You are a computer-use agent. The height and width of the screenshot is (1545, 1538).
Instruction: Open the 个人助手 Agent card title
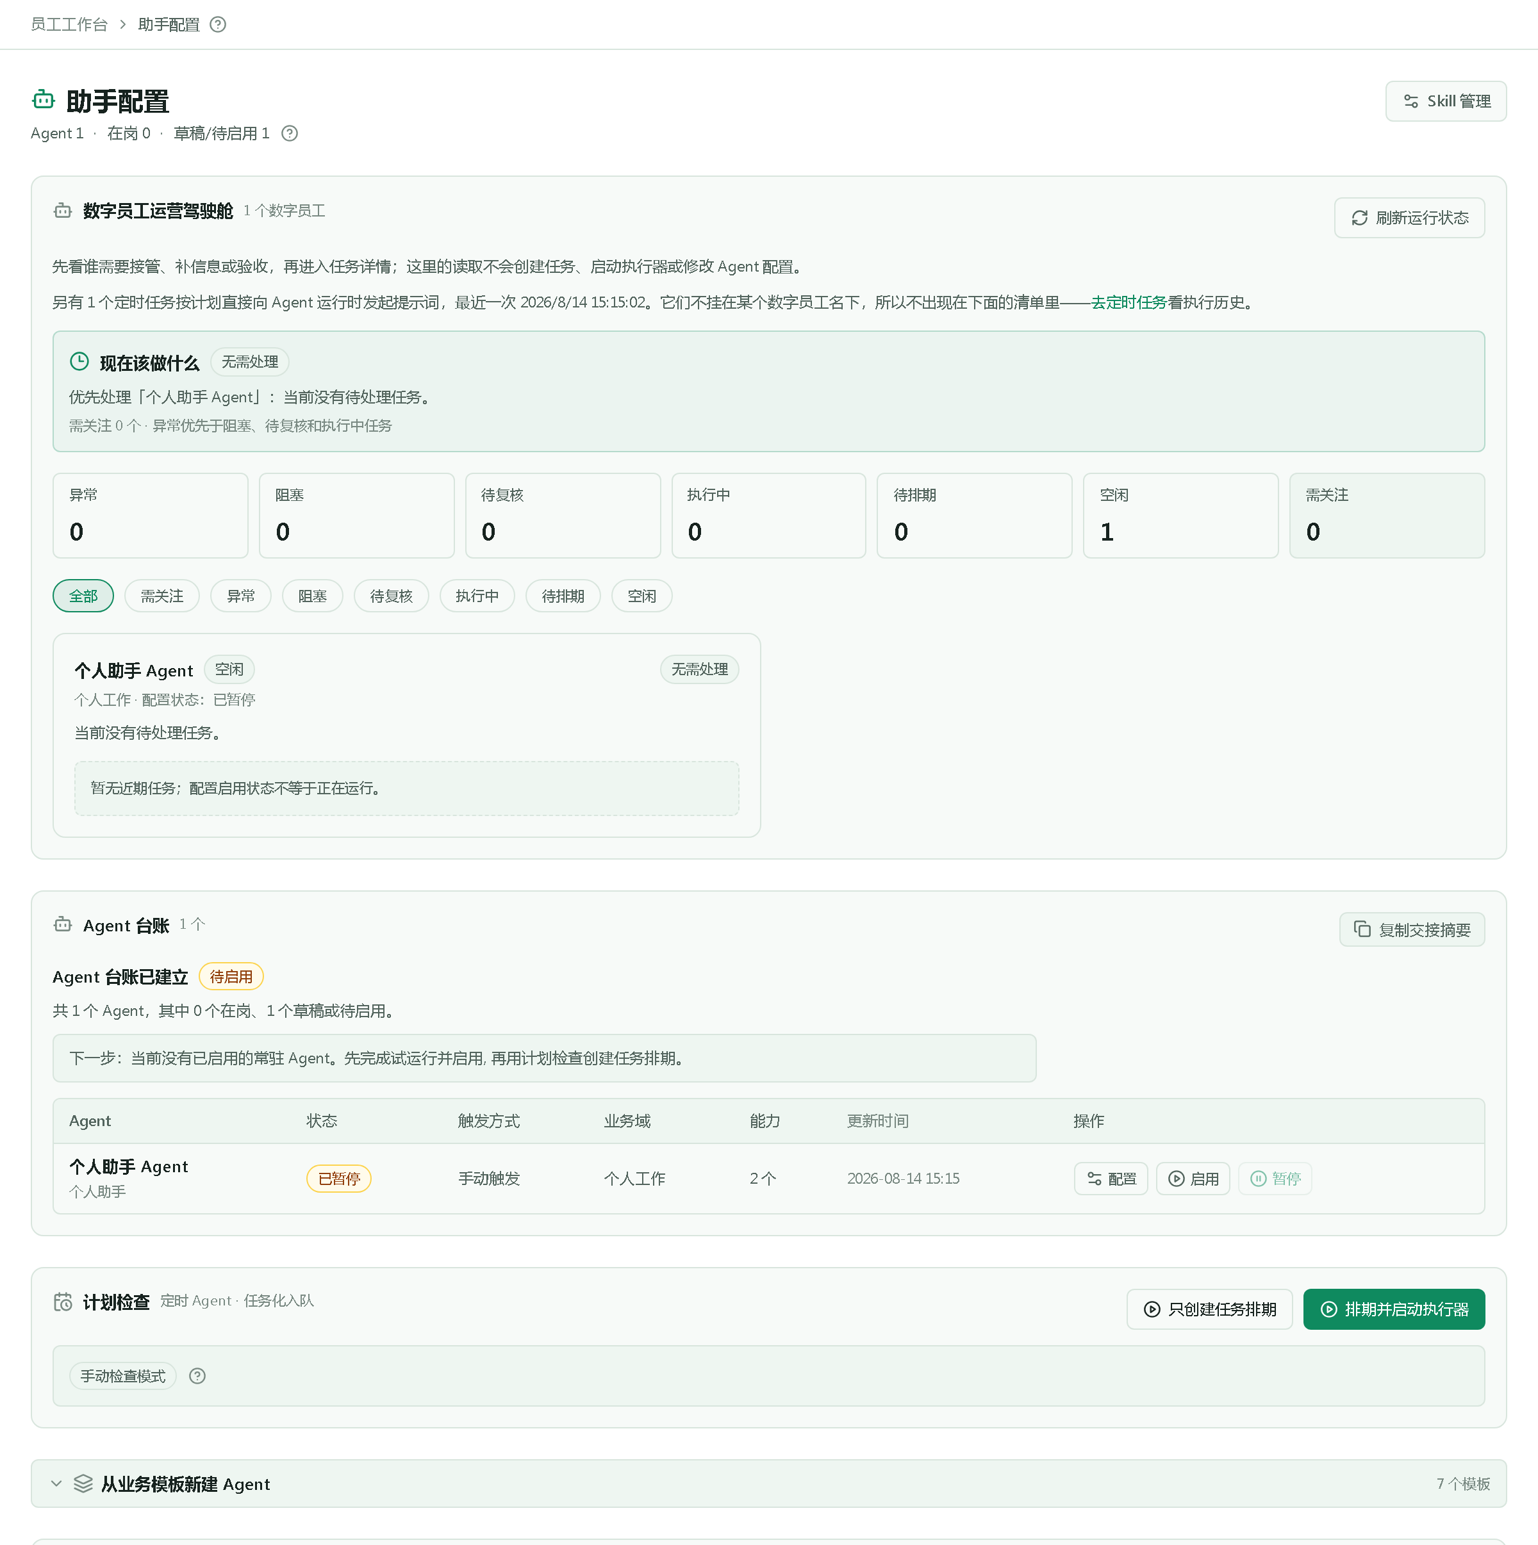[134, 671]
